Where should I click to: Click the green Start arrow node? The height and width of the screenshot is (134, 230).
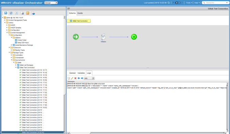76,37
